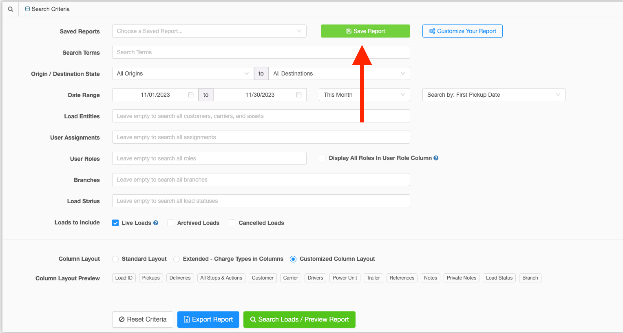Check the Cancelled Loads checkbox

coord(232,223)
